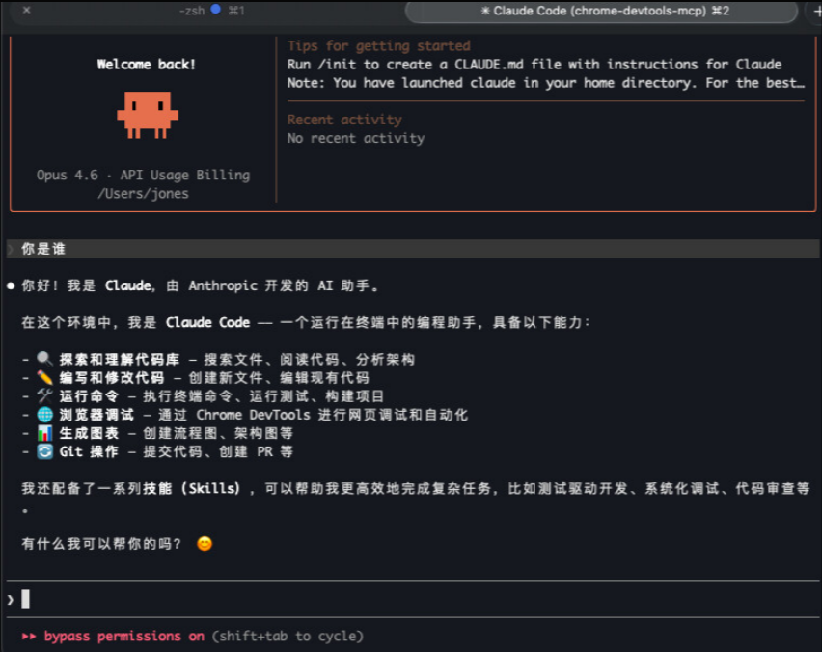Viewport: 822px width, 652px height.
Task: Click the 编写和修改代码 list item text
Action: point(112,377)
